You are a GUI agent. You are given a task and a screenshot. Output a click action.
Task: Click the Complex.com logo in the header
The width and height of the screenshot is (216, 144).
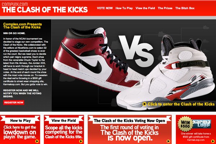[x=15, y=4]
